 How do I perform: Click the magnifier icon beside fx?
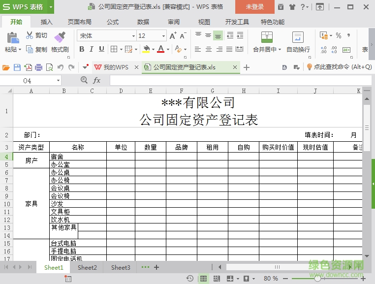[x=84, y=80]
